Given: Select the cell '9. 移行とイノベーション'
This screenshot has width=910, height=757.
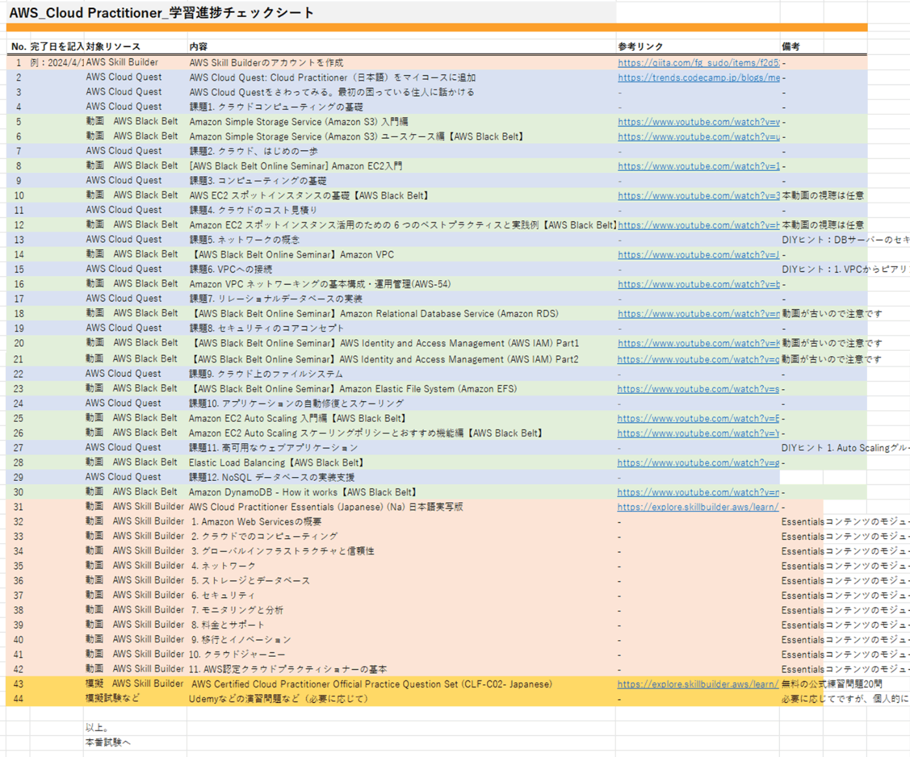Looking at the screenshot, I should point(241,639).
